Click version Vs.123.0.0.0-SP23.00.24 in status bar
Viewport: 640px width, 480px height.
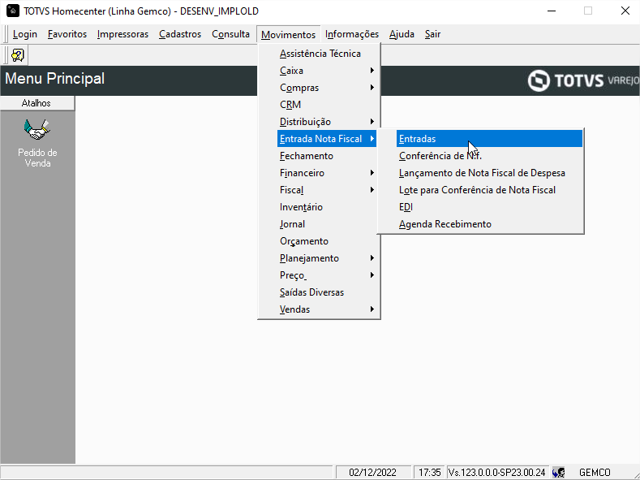click(x=496, y=473)
